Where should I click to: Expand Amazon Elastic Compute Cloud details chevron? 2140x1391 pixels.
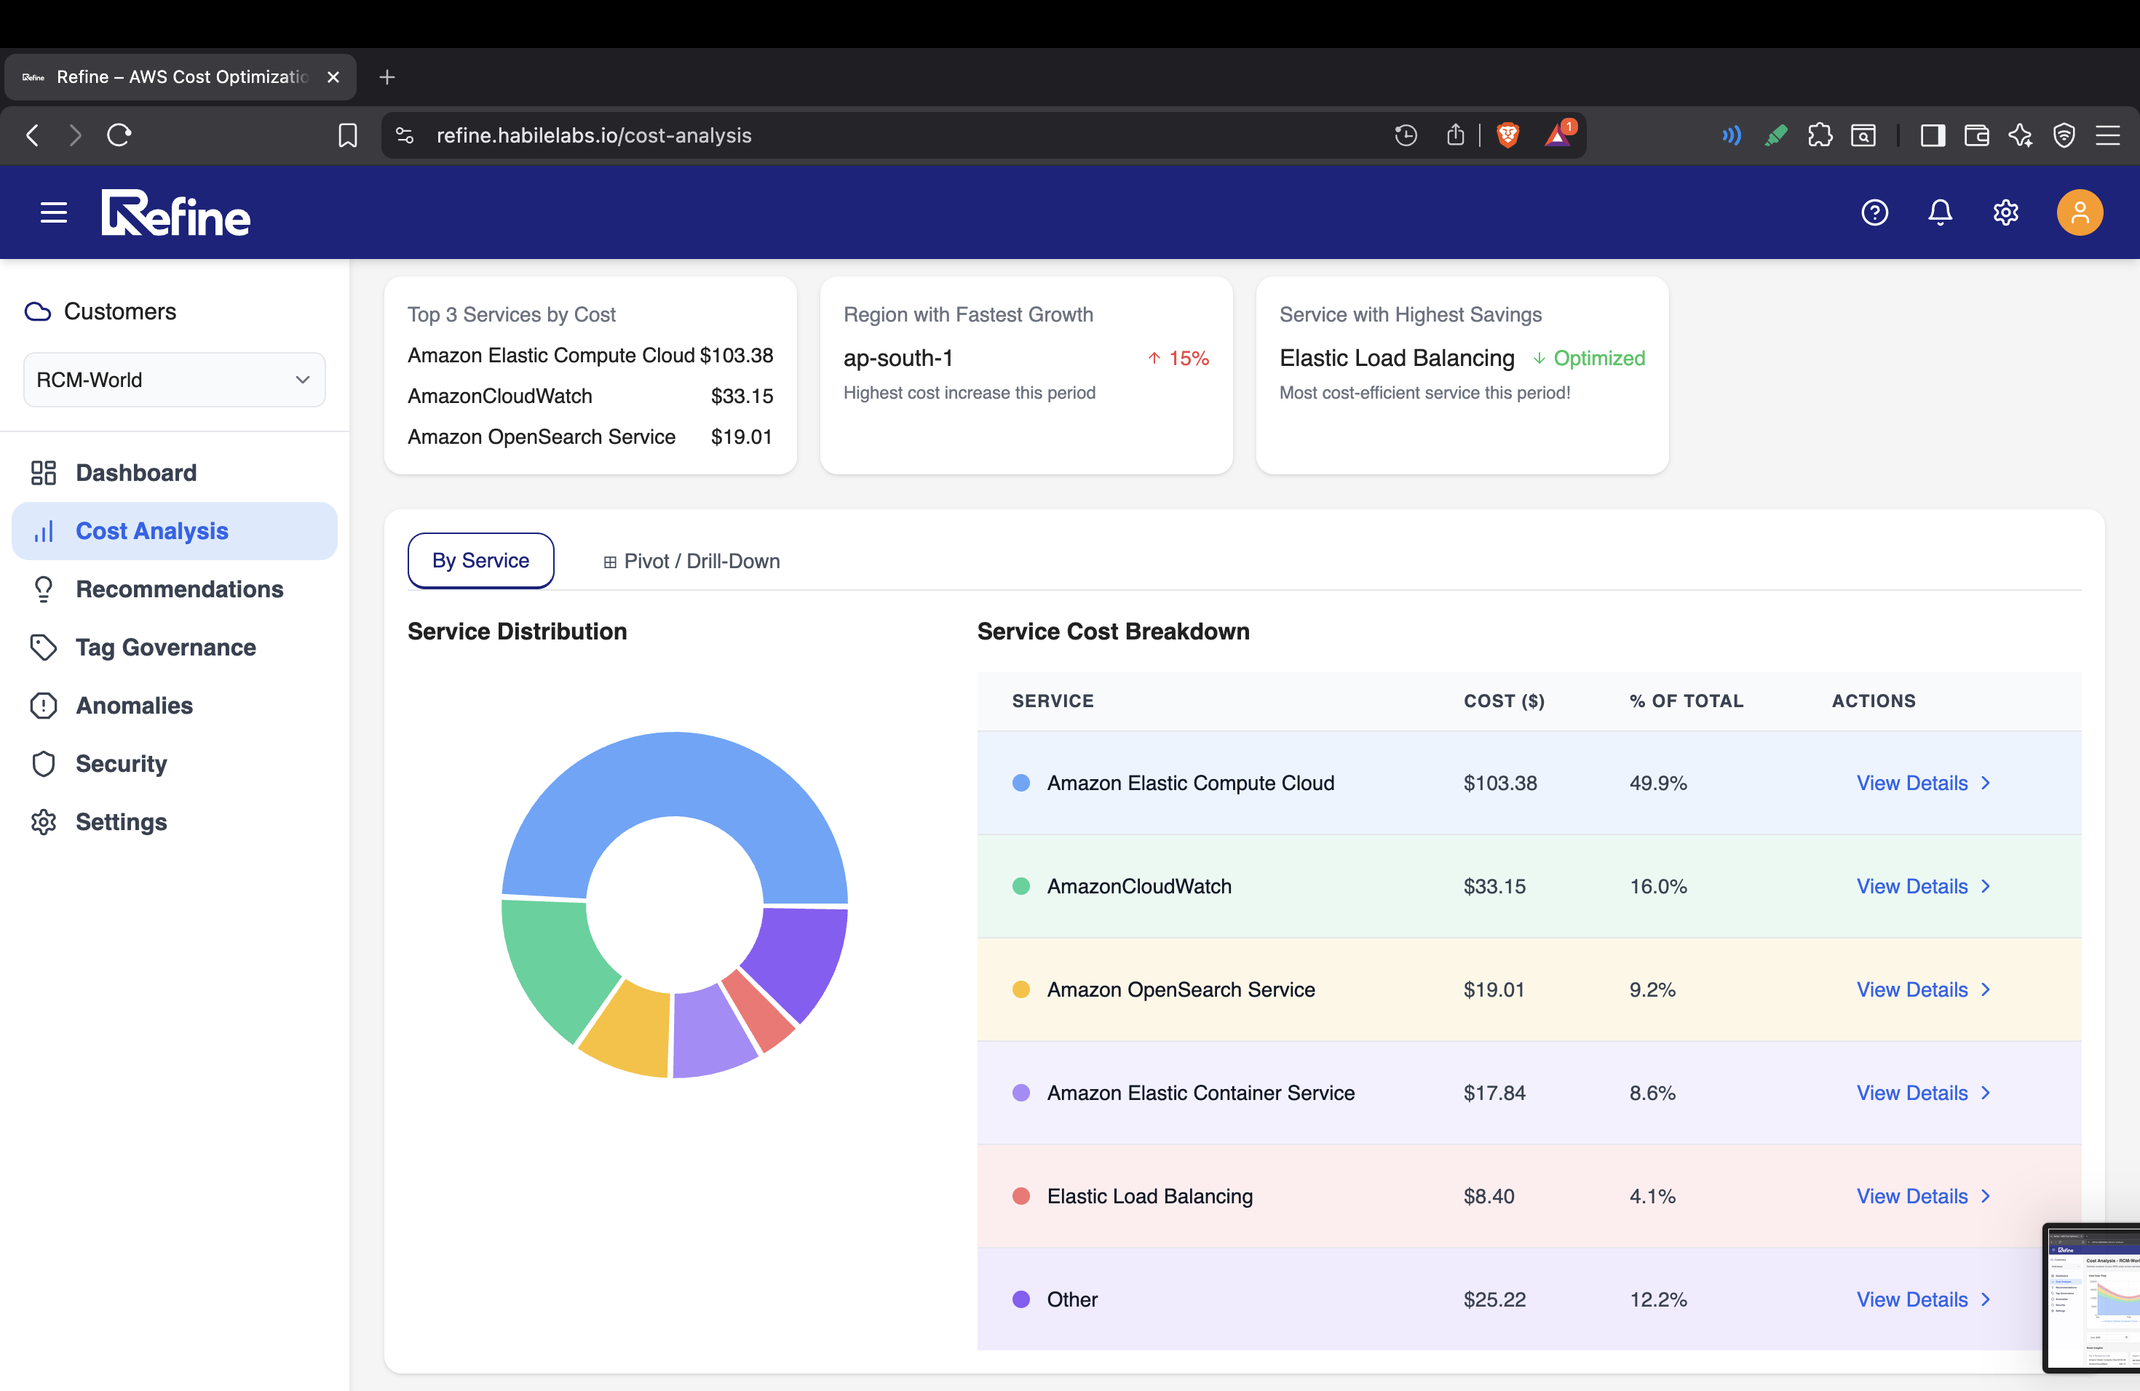click(x=1986, y=784)
